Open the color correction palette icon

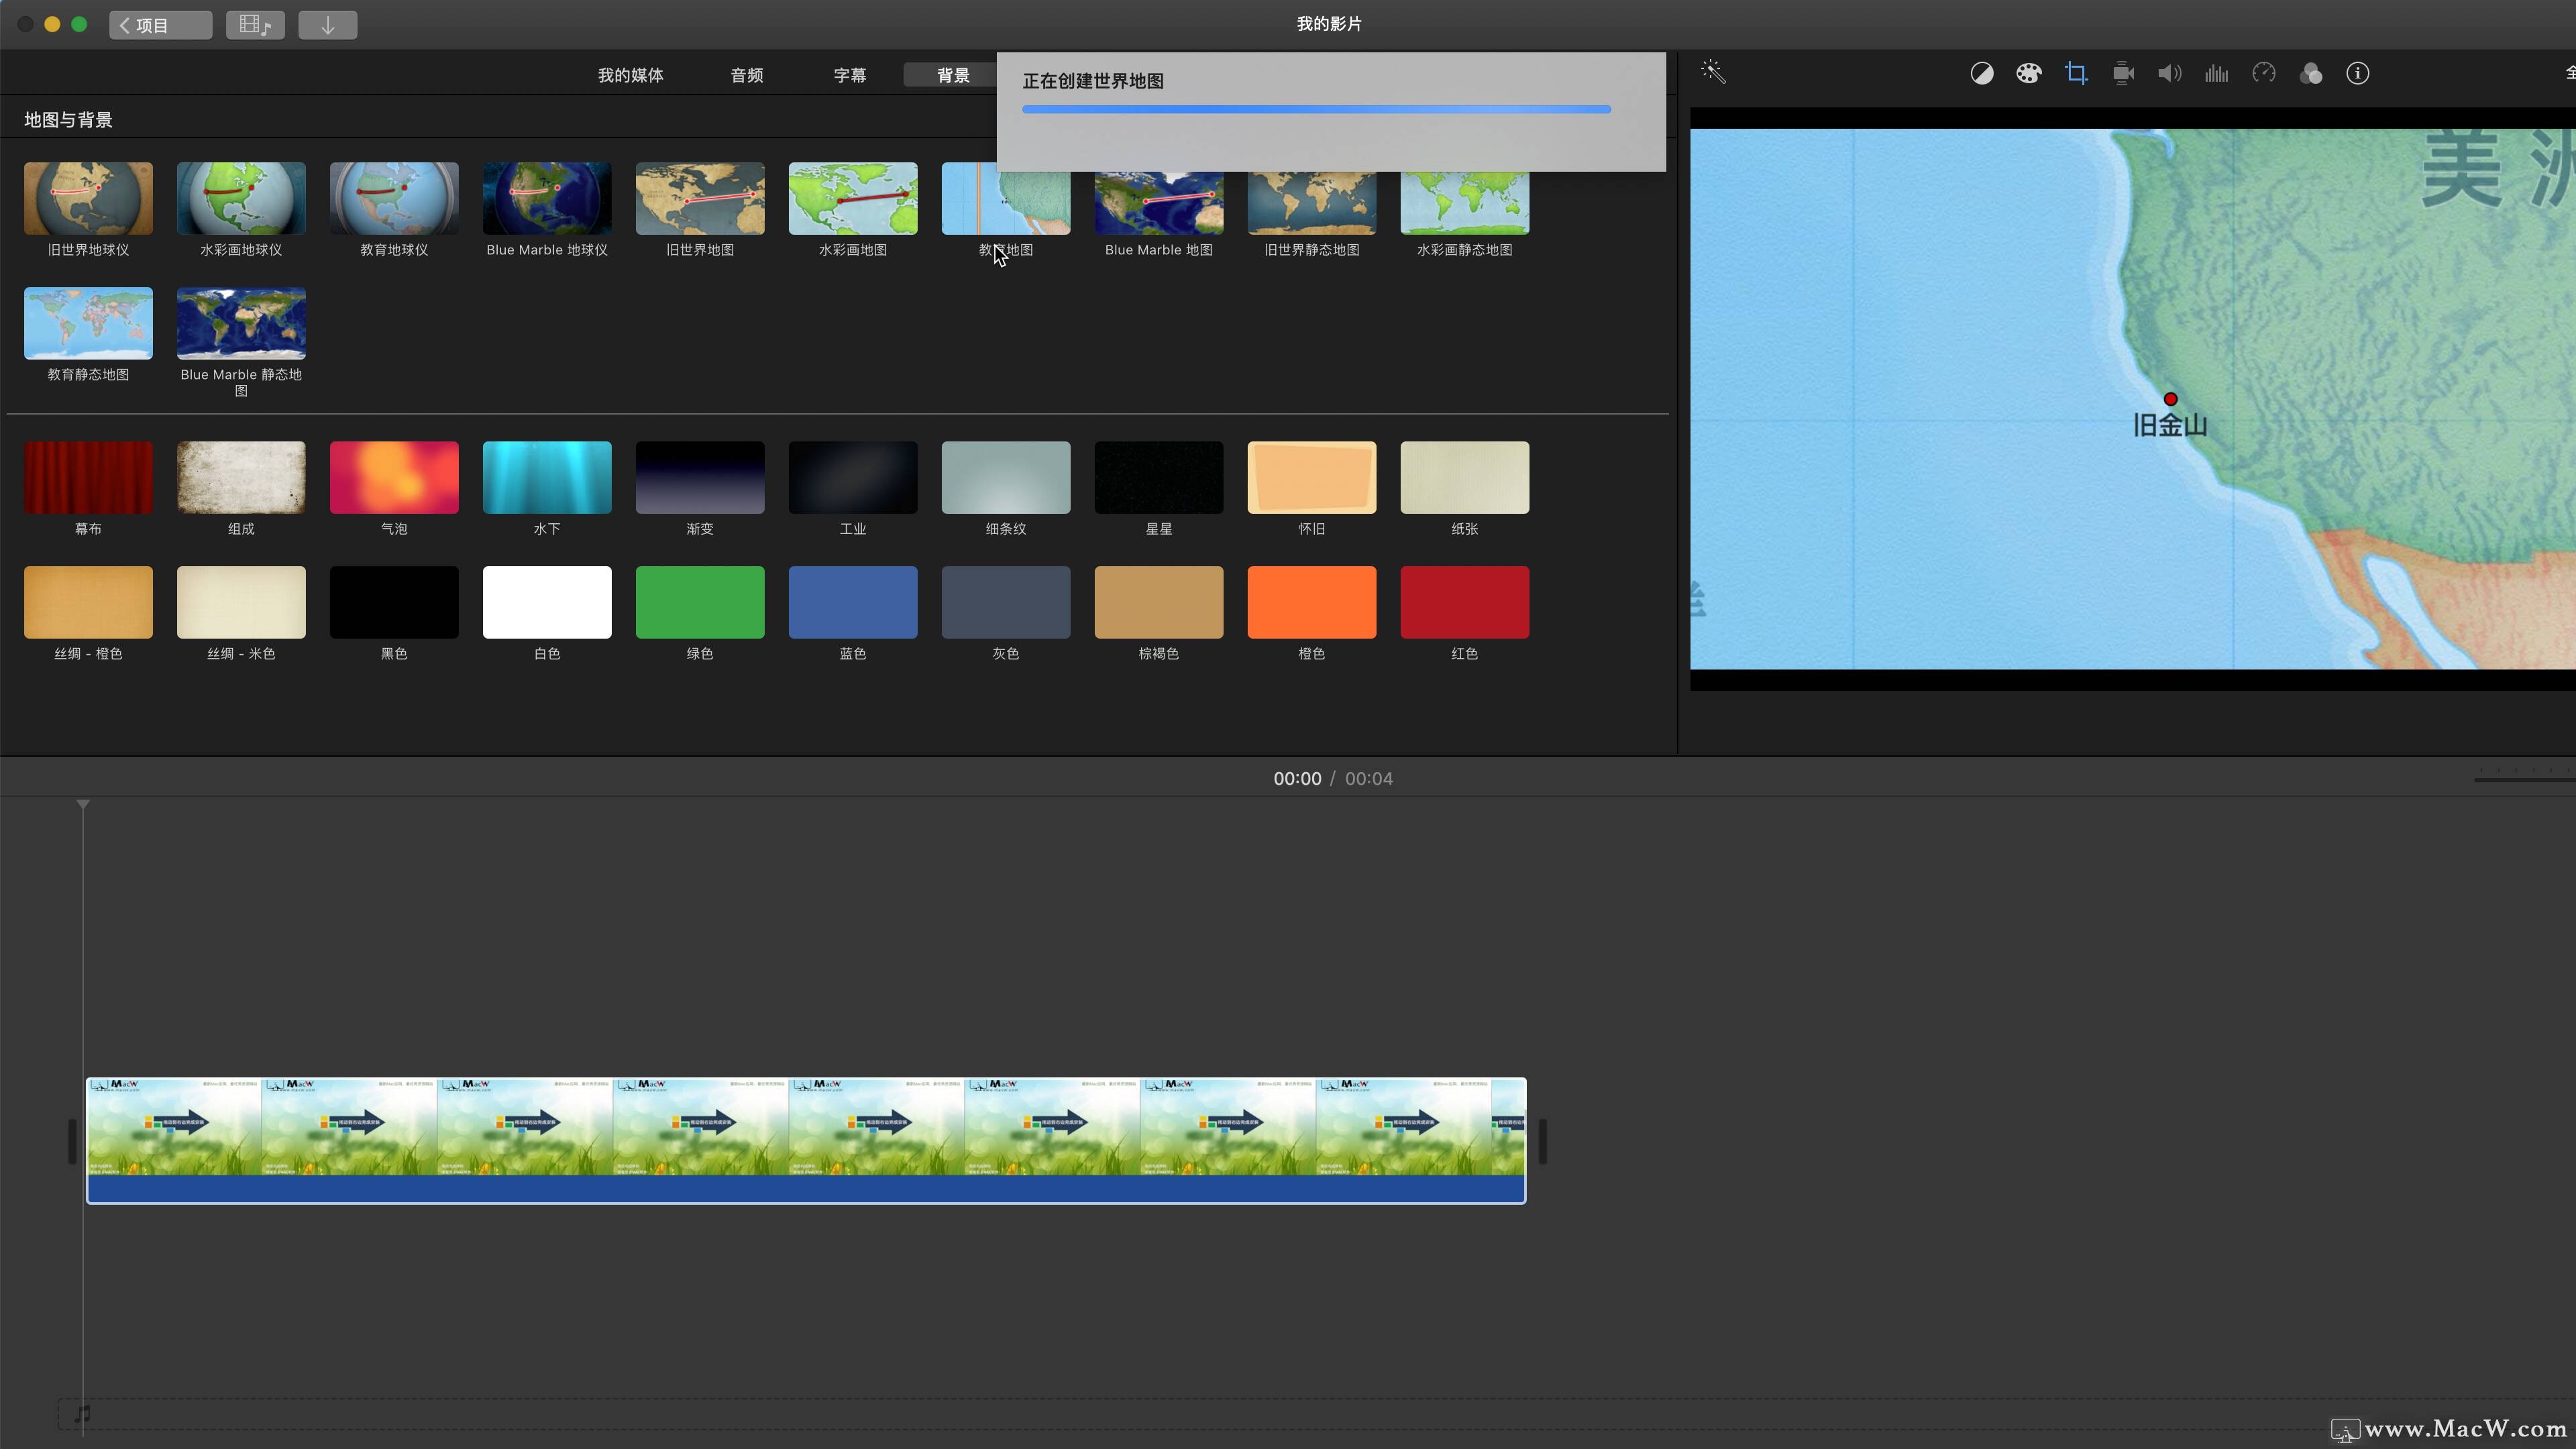[x=2028, y=73]
